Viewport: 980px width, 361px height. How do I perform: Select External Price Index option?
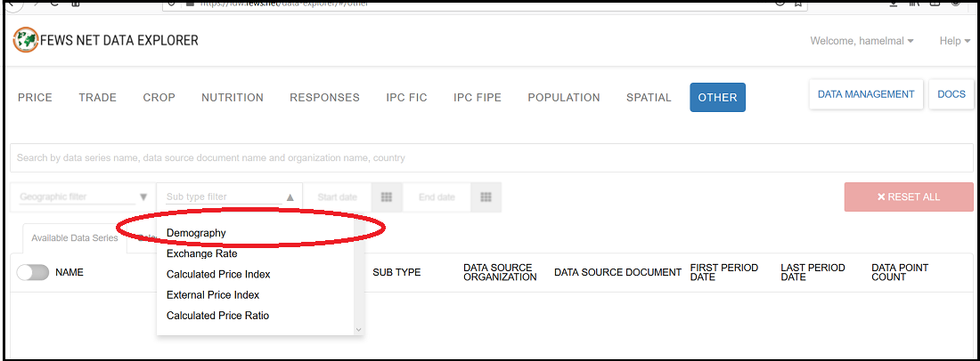[x=213, y=294]
